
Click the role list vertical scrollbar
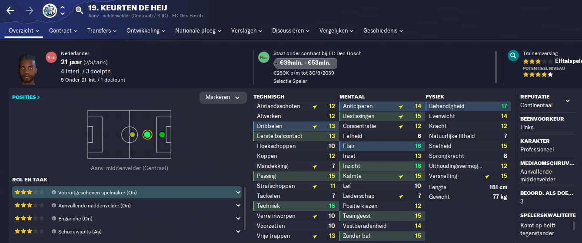(x=245, y=208)
